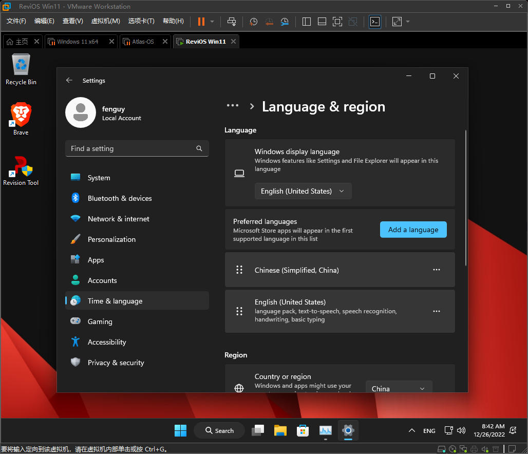This screenshot has height=454, width=528.
Task: Click the take snapshot clock icon
Action: pyautogui.click(x=253, y=22)
